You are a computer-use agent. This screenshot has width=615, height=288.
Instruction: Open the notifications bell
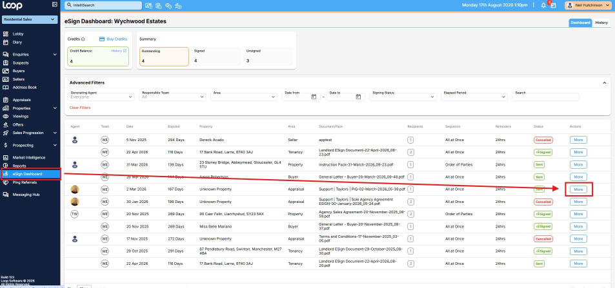pos(543,6)
